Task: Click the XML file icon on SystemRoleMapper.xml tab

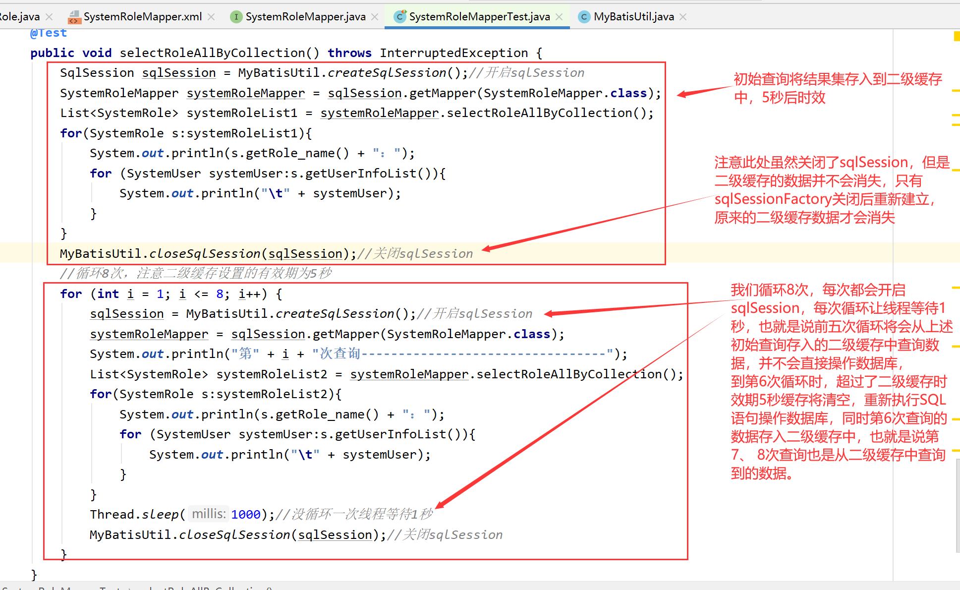Action: tap(74, 17)
